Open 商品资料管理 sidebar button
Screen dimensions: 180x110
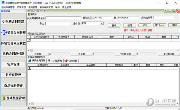[x=13, y=86]
